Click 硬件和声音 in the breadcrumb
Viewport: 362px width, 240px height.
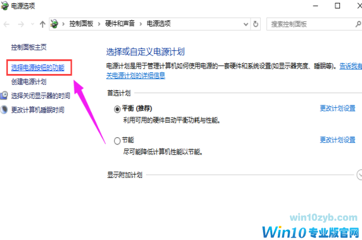pyautogui.click(x=120, y=24)
